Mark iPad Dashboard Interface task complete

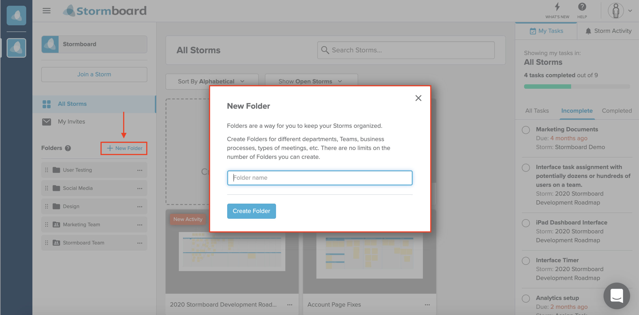[526, 223]
